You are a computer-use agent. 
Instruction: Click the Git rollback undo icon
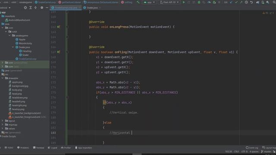coord(251,2)
